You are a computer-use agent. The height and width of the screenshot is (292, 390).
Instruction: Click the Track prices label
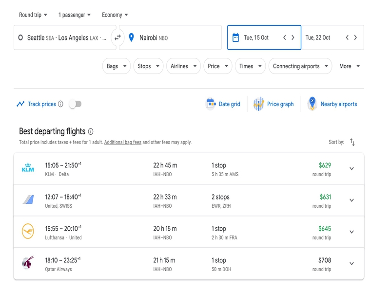(42, 104)
